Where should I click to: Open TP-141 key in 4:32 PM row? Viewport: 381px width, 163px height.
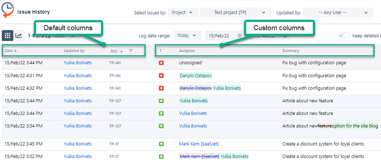coord(115,89)
